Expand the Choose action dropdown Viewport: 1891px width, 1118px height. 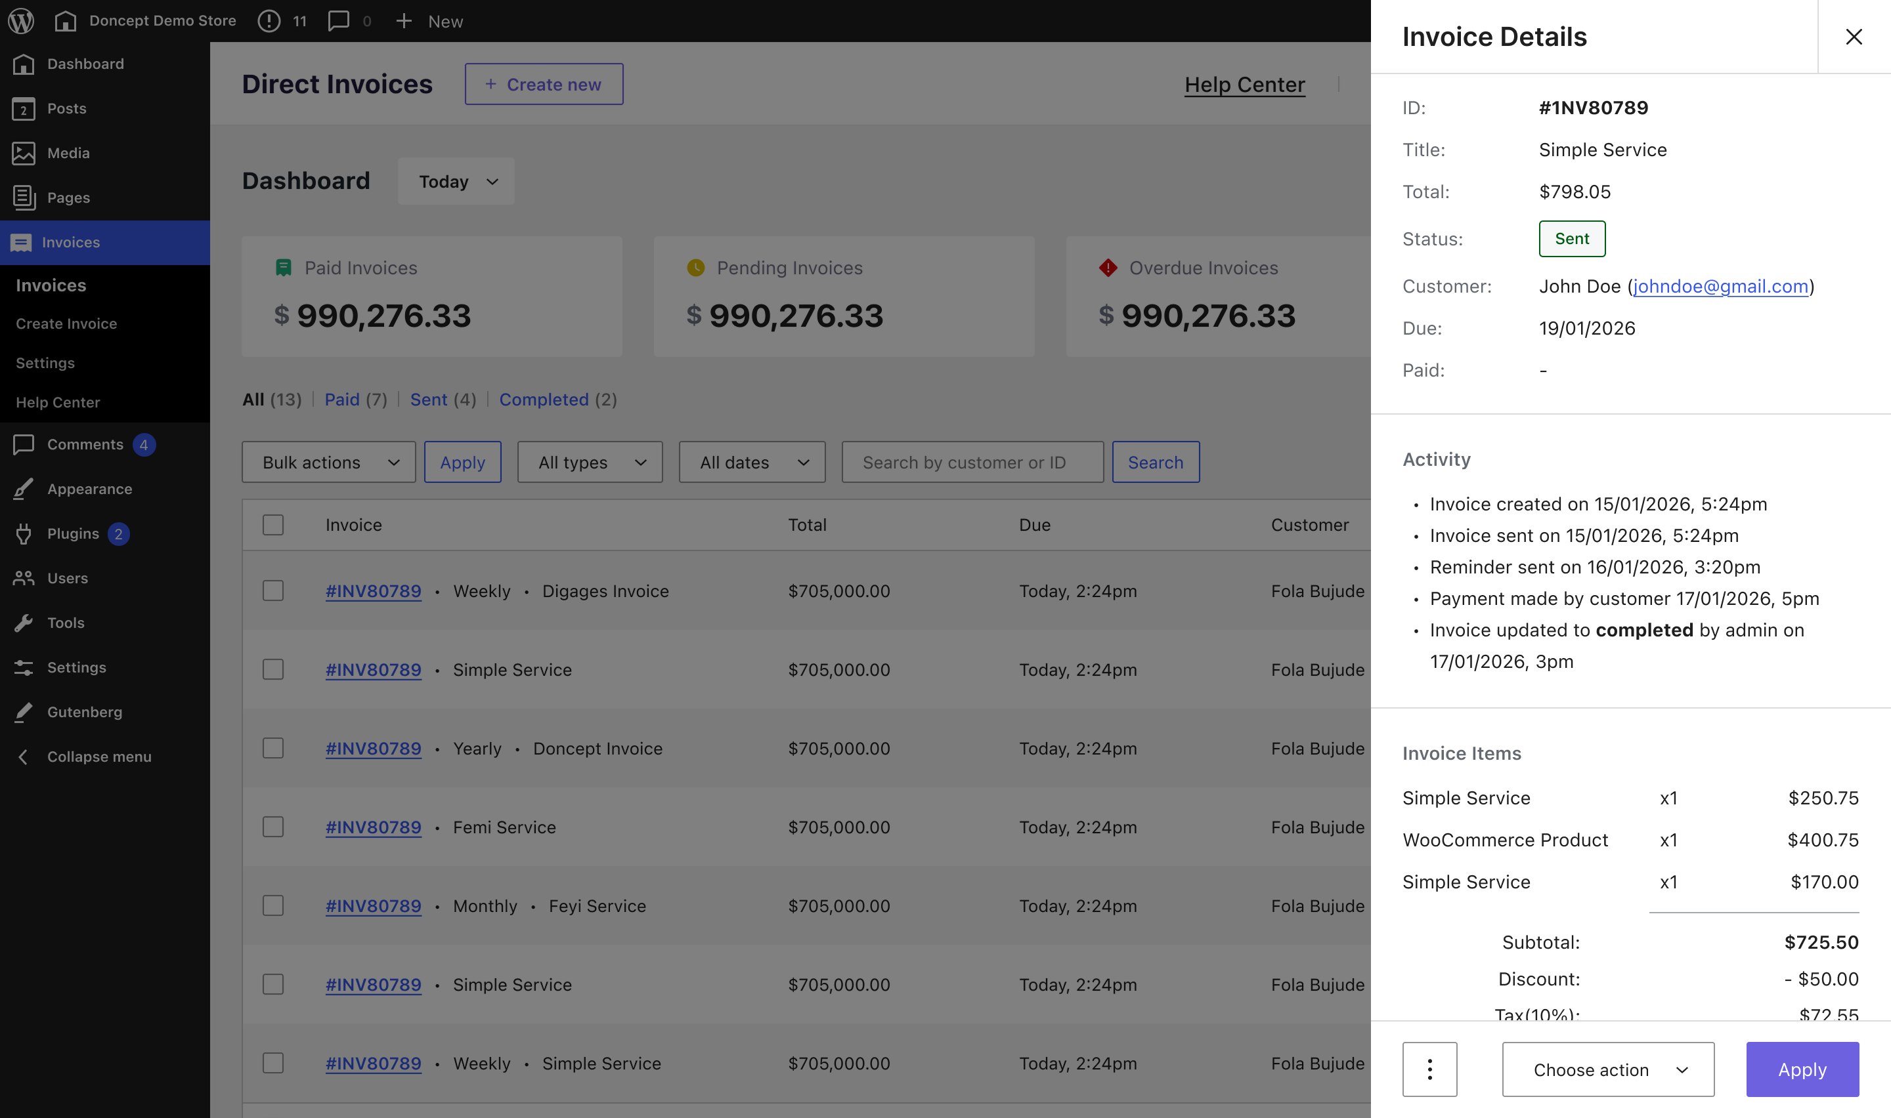[1609, 1069]
